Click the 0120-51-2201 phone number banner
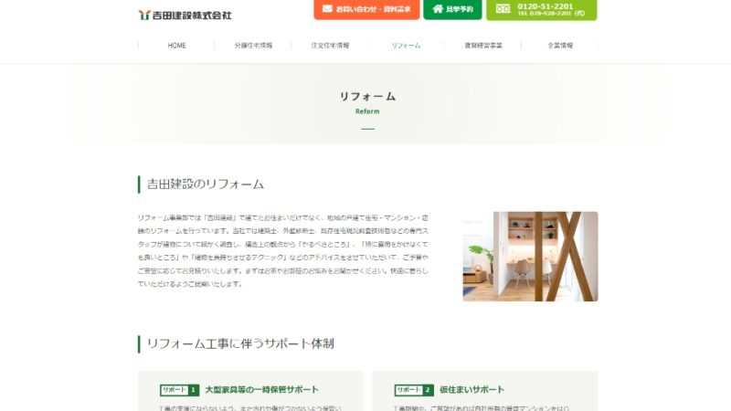Viewport: 731px width, 411px height. [541, 9]
